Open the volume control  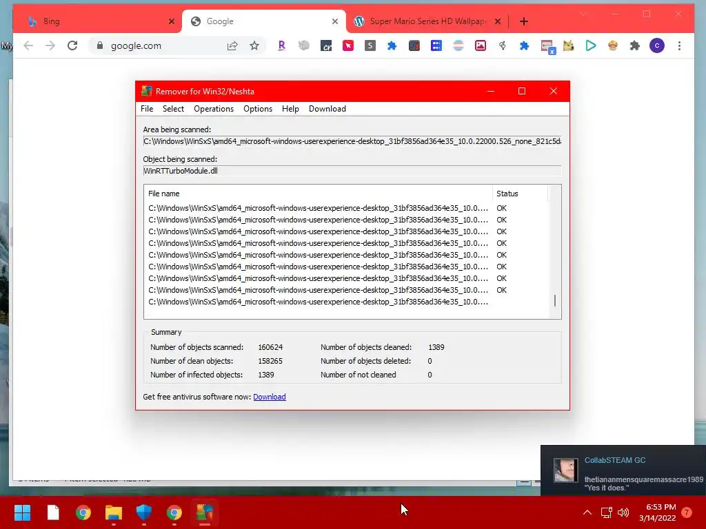623,512
